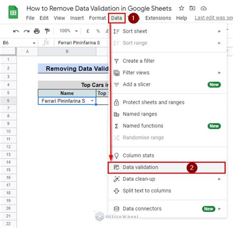Expand the name box B6 dropdown
233x228 pixels.
[34, 43]
